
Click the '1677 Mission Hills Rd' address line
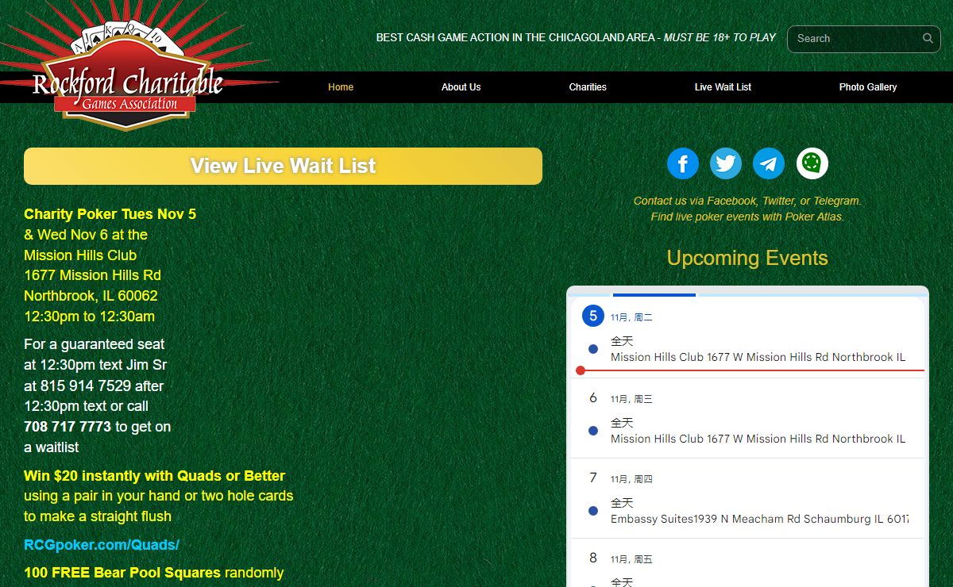(x=92, y=275)
